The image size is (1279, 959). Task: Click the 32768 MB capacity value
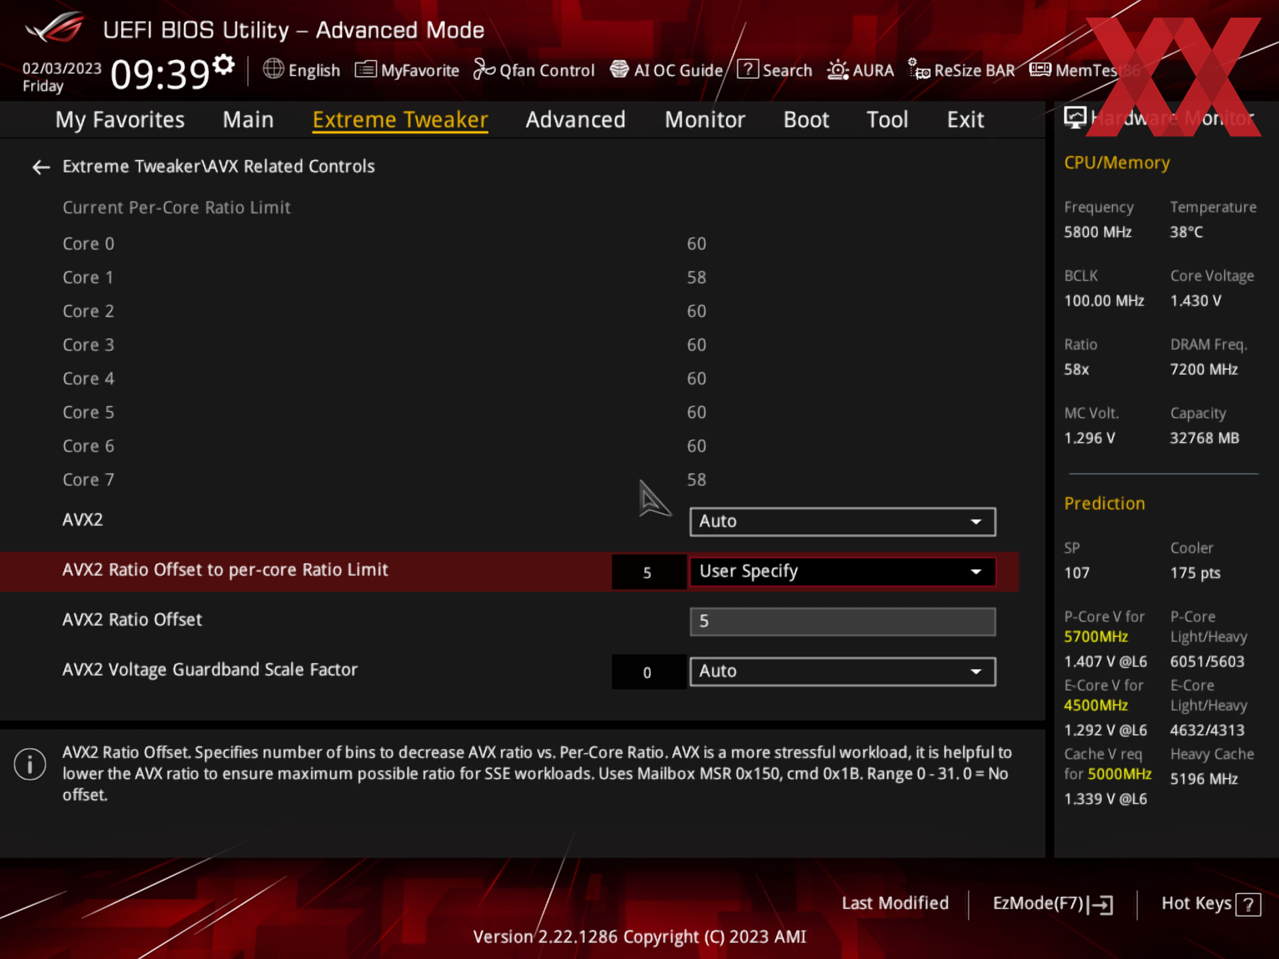click(x=1204, y=438)
